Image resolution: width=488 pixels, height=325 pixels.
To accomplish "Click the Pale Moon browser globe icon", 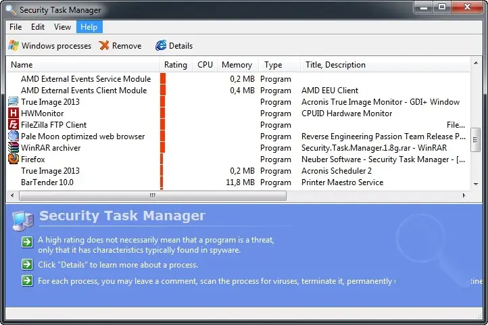I will [13, 136].
